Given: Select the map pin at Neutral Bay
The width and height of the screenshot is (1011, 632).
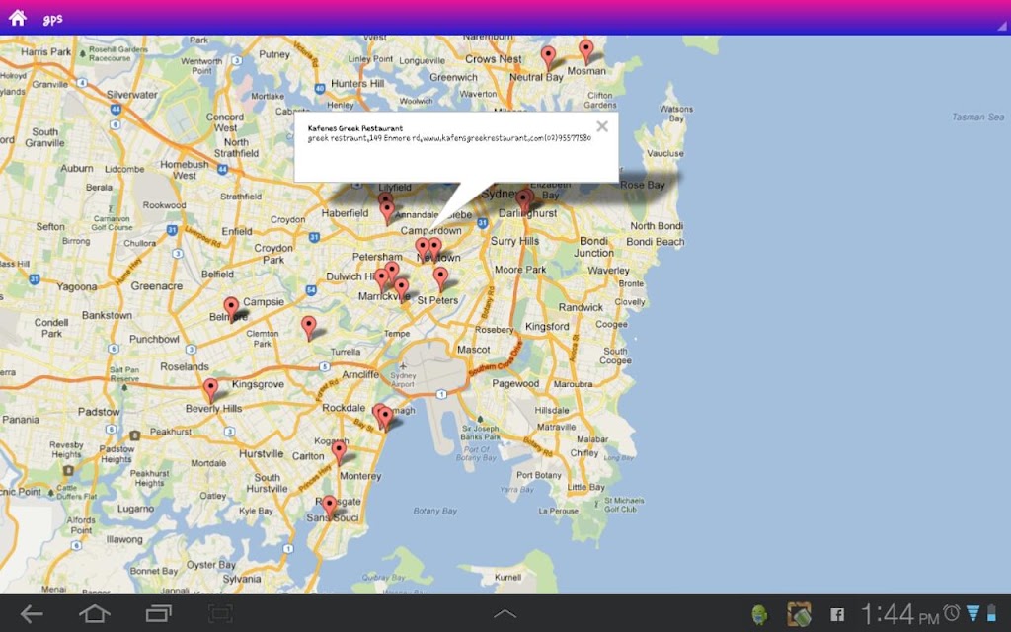Looking at the screenshot, I should click(548, 58).
